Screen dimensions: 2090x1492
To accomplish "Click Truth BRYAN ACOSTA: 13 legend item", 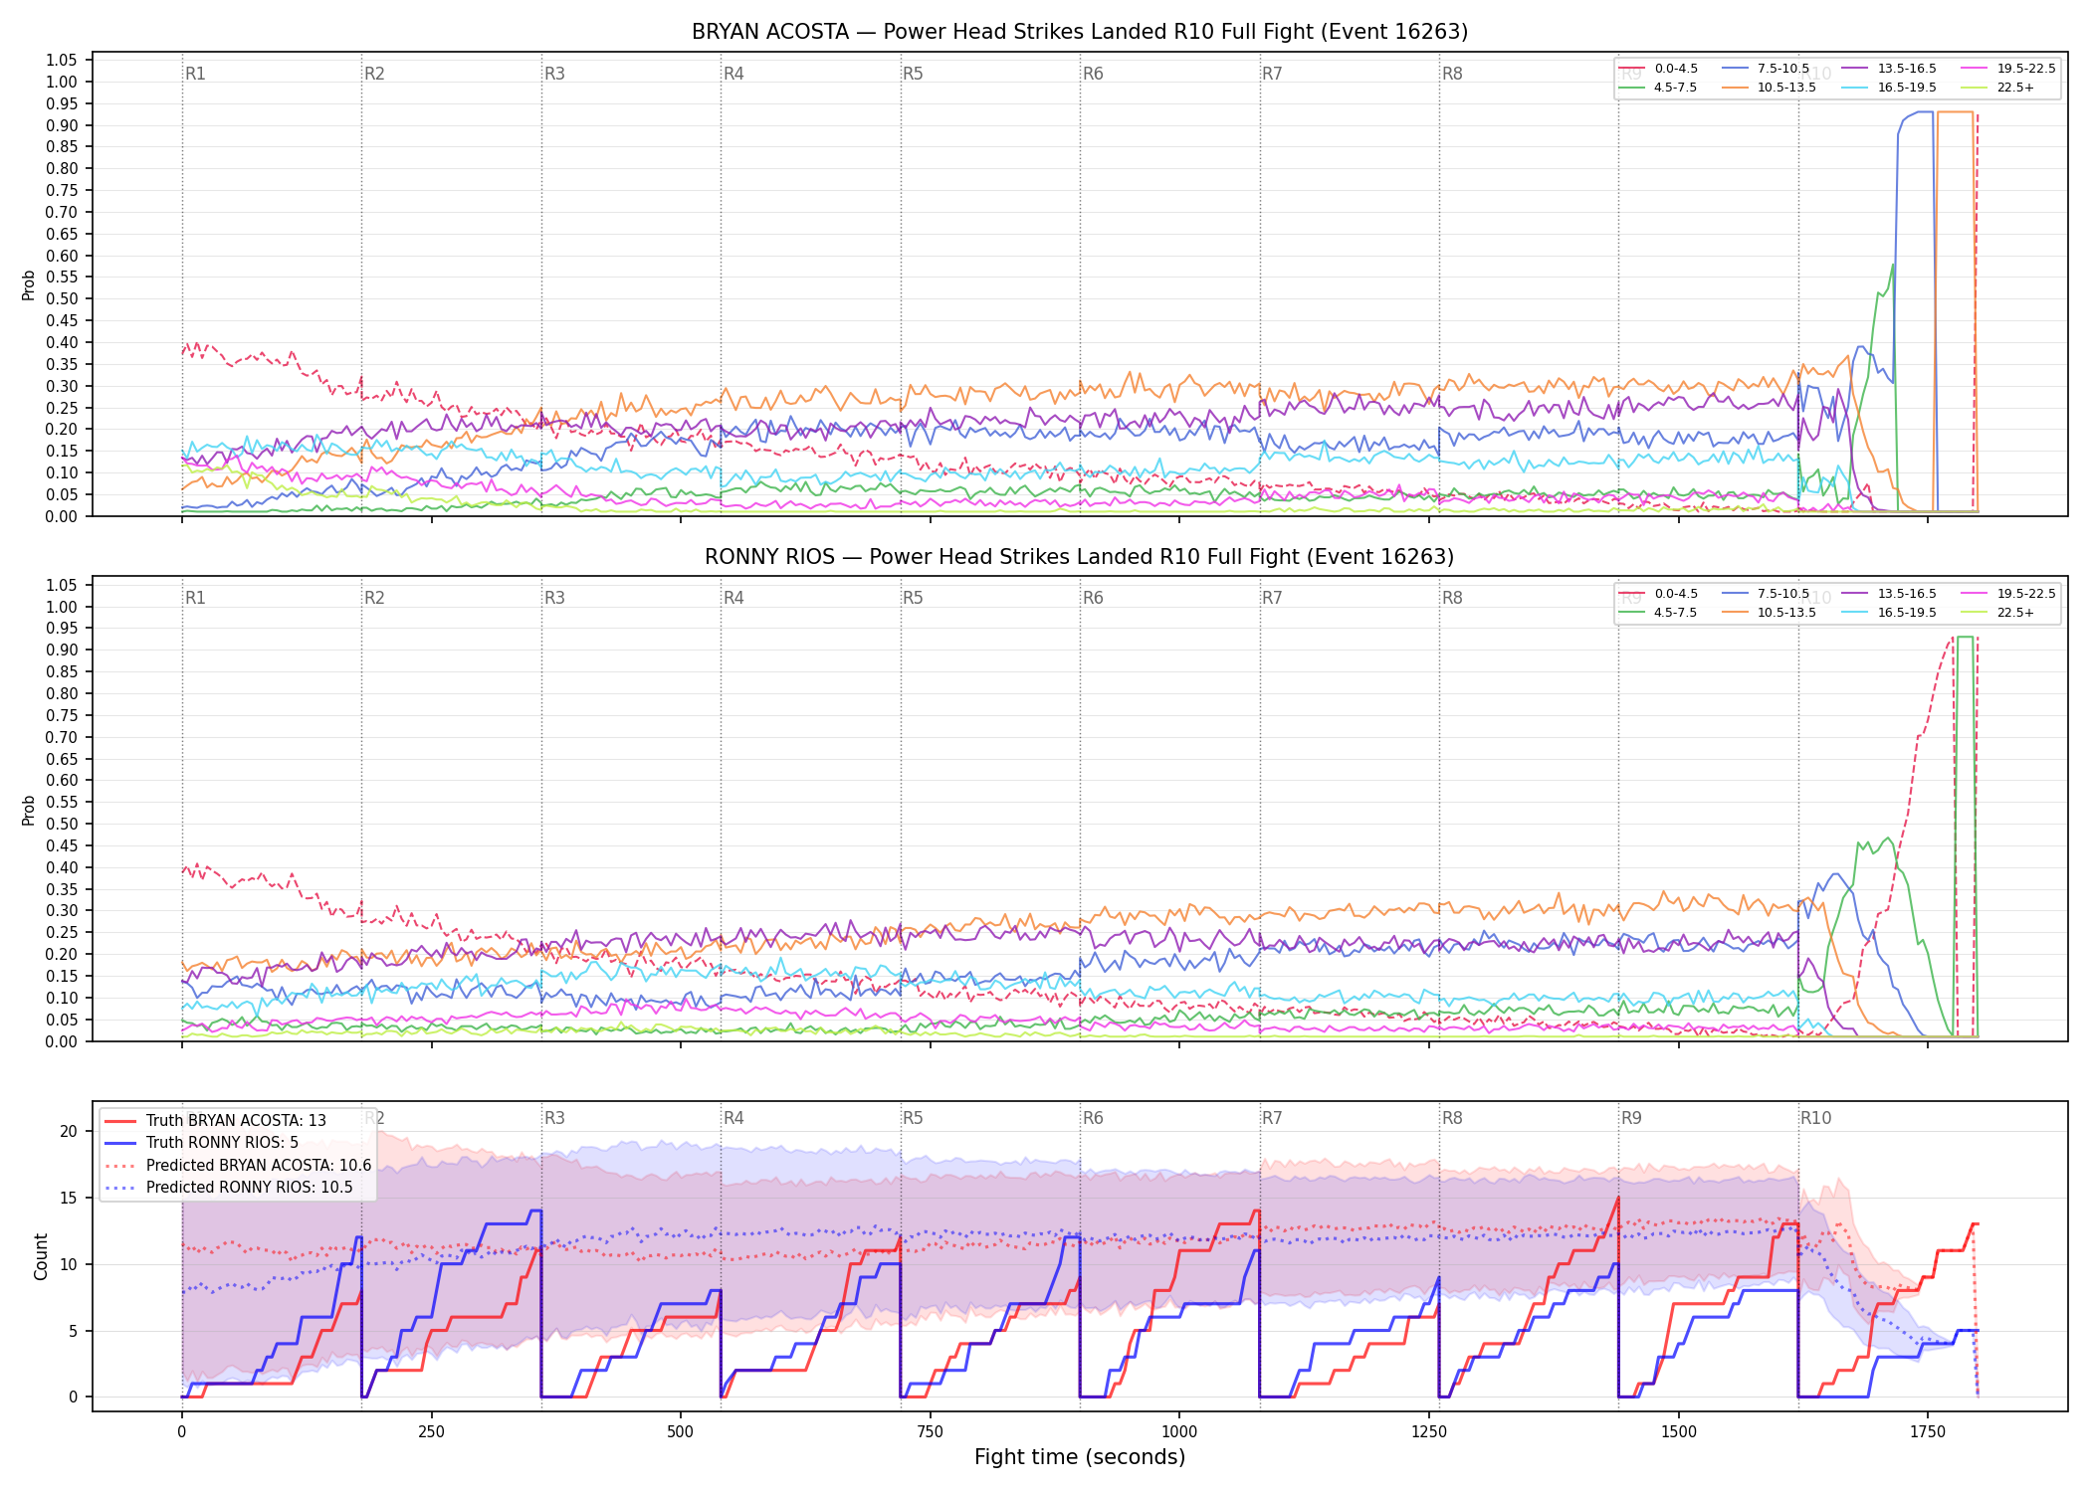I will [x=215, y=1121].
